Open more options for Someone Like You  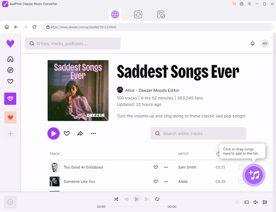[x=166, y=182]
